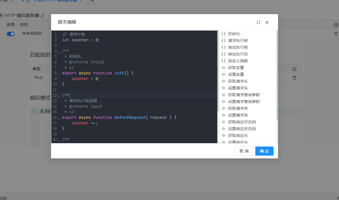Select 设置请求头 from the snippet list
The height and width of the screenshot is (200, 339).
pos(238,88)
